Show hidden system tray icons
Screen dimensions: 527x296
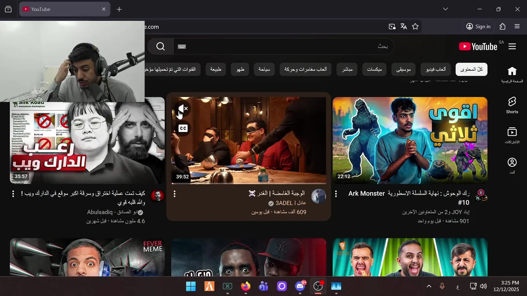[x=429, y=286]
